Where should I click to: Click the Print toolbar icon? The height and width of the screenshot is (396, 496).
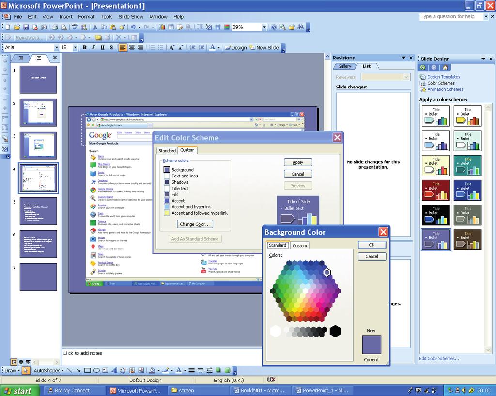pyautogui.click(x=55, y=28)
